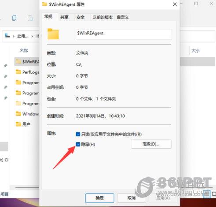
Task: Click the details view icon in status bar
Action: [x=207, y=195]
